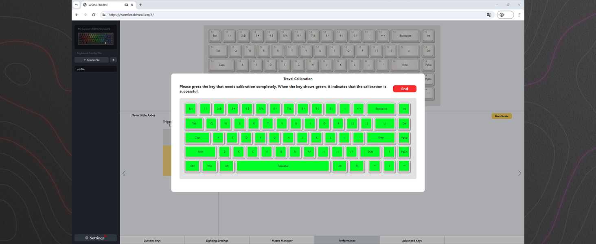This screenshot has height=244, width=596.
Task: Click the green Spacebar key in calibration
Action: point(283,166)
